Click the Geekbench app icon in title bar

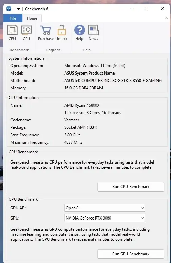(9, 9)
